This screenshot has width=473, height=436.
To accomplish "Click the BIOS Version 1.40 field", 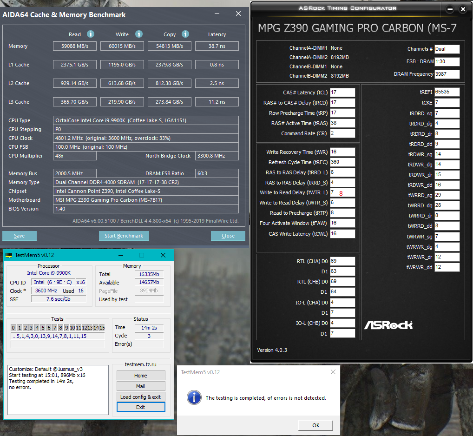I will point(146,209).
